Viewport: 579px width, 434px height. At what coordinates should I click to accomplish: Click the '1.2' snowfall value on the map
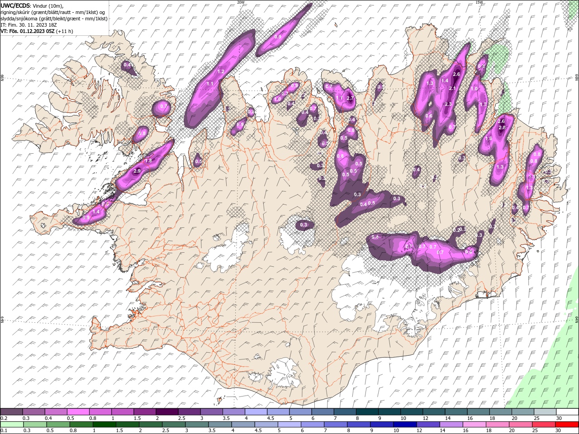[x=221, y=72]
